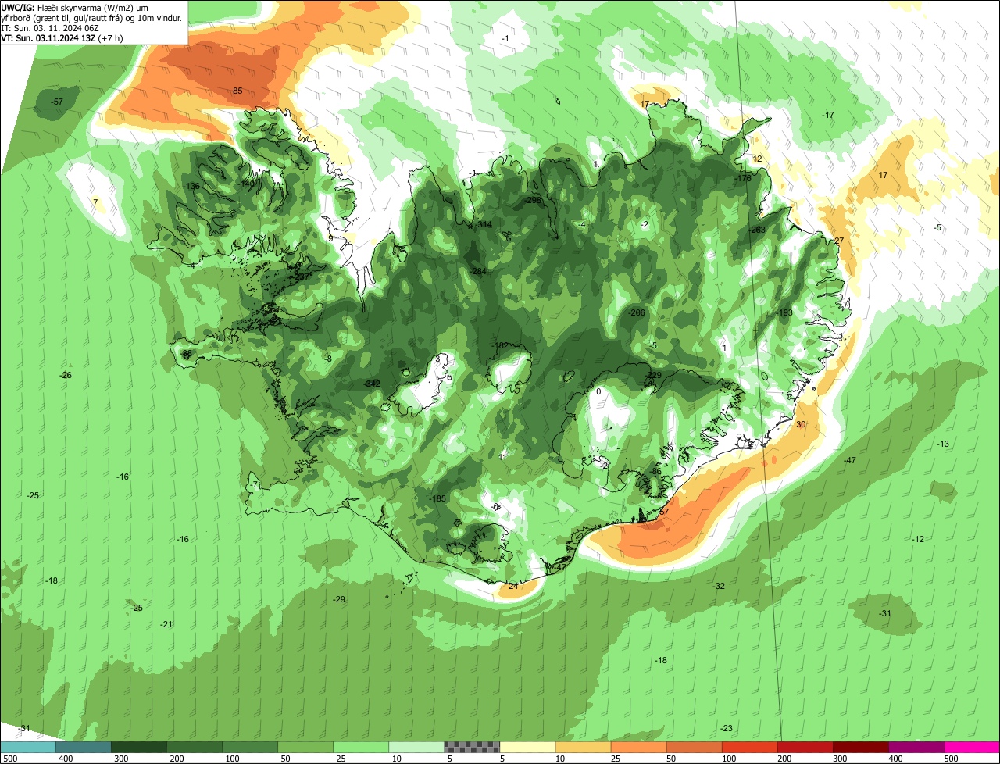Click the flux value '-57' on the map

pos(57,102)
